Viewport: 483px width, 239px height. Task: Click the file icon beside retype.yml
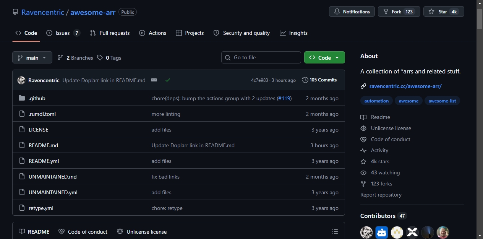point(22,208)
